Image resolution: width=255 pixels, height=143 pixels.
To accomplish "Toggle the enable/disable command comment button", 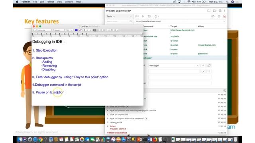I will click(203, 66).
